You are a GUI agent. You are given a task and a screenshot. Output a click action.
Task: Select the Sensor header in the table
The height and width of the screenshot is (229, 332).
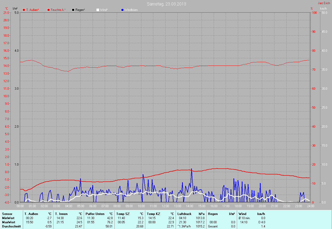(7, 214)
